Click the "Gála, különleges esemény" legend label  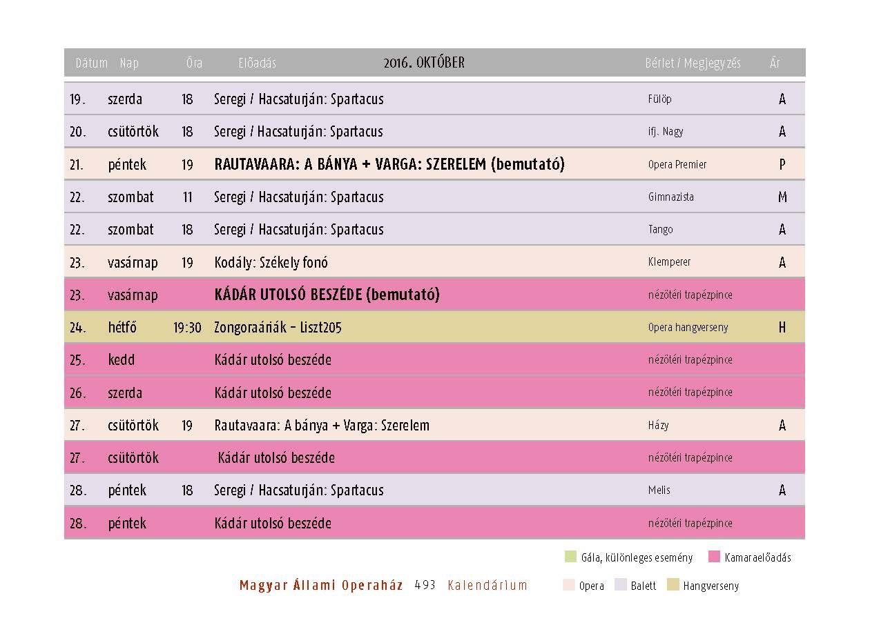[637, 557]
